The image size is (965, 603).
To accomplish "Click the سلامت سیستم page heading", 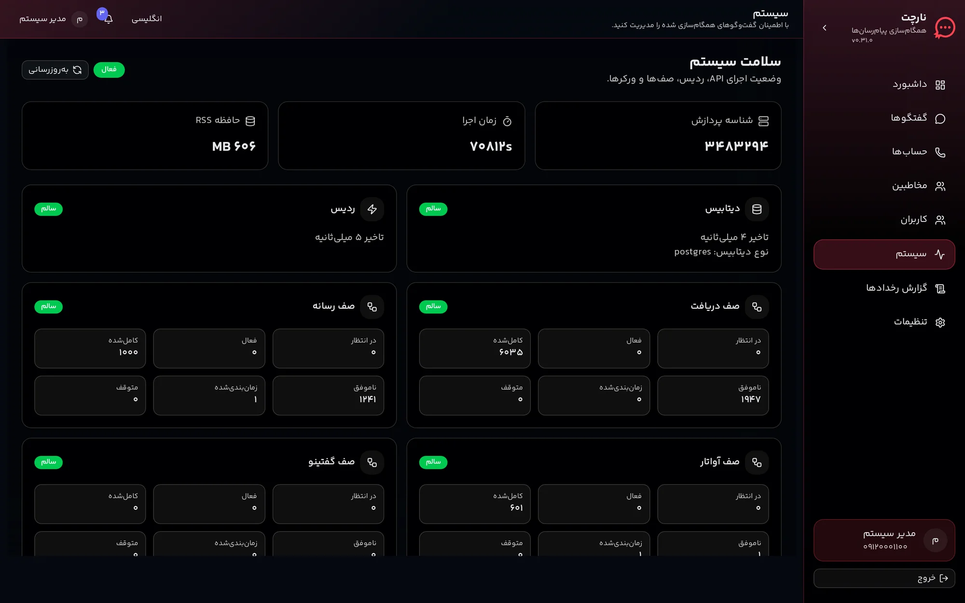I will [x=735, y=62].
